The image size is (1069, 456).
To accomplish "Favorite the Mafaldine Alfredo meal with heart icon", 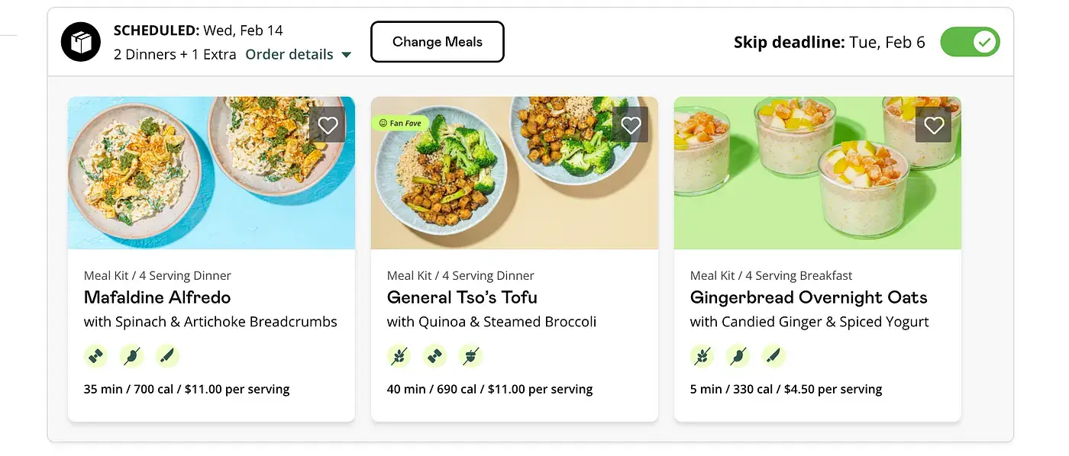I will 328,125.
